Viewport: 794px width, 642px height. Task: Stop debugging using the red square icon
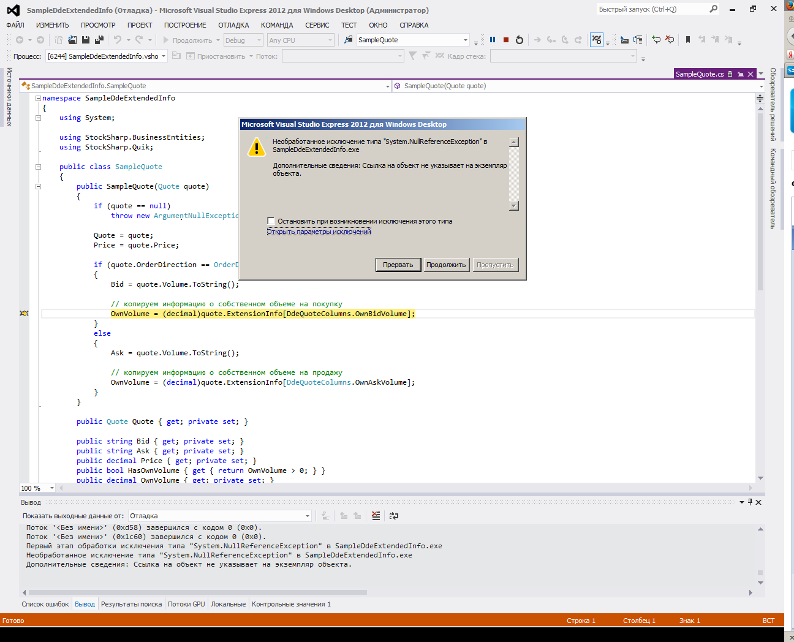[506, 40]
